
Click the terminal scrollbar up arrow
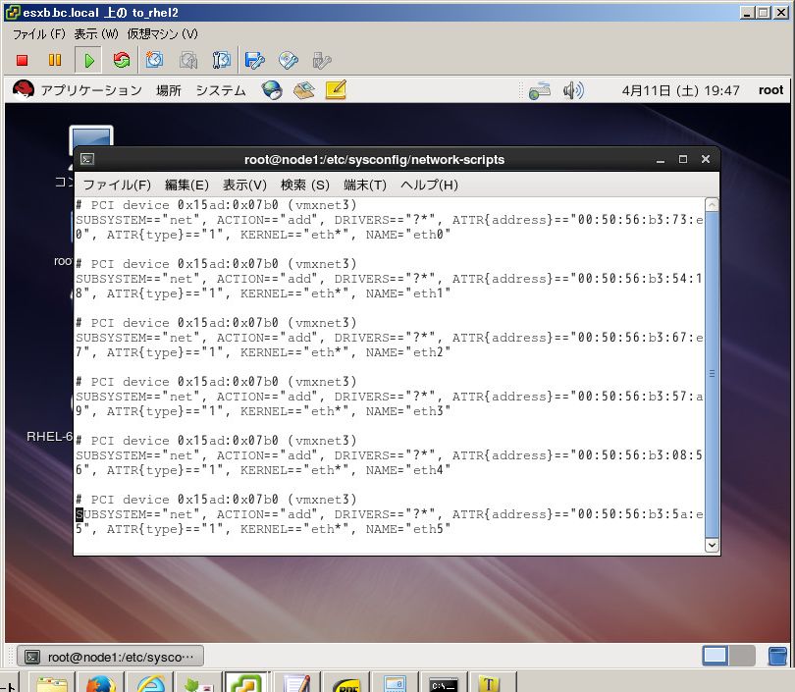712,205
